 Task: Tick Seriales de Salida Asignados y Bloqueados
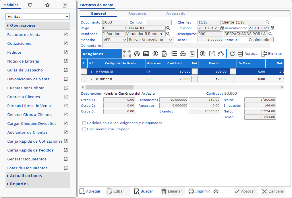84,123
